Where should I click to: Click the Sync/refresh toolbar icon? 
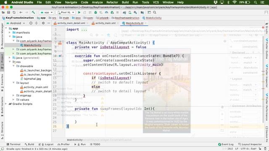pos(14,13)
